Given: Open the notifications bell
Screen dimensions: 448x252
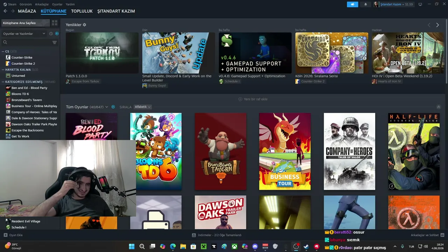Looking at the screenshot, I should click(366, 4).
